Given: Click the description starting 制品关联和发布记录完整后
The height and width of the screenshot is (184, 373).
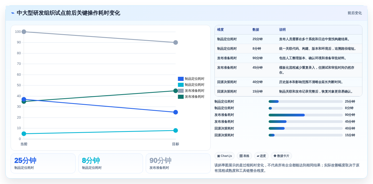Looking at the screenshot, I should coord(316,91).
